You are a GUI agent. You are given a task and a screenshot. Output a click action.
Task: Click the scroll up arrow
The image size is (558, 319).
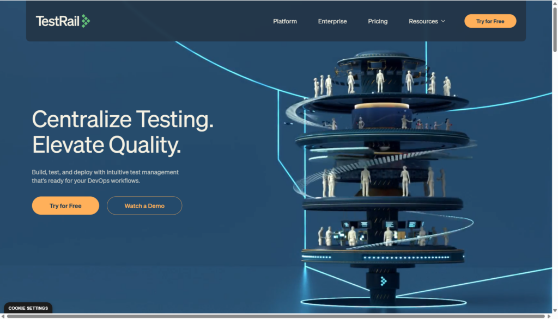click(555, 3)
